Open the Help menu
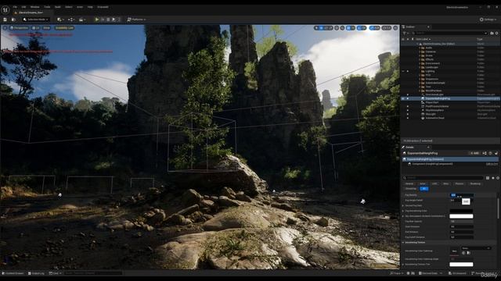501x281 pixels. tap(90, 7)
